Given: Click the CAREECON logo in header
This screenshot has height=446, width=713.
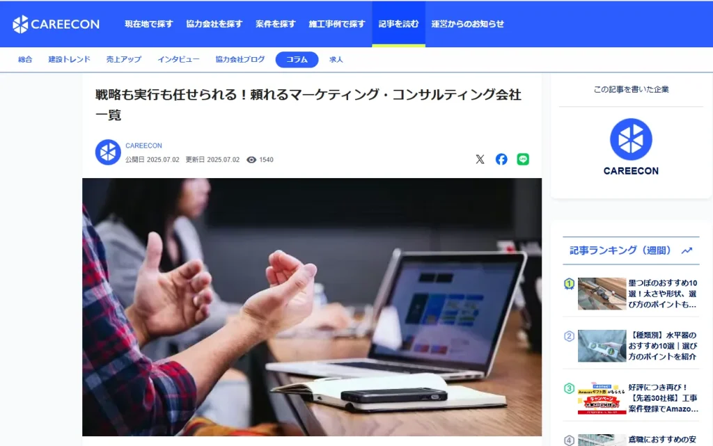Looking at the screenshot, I should (56, 24).
